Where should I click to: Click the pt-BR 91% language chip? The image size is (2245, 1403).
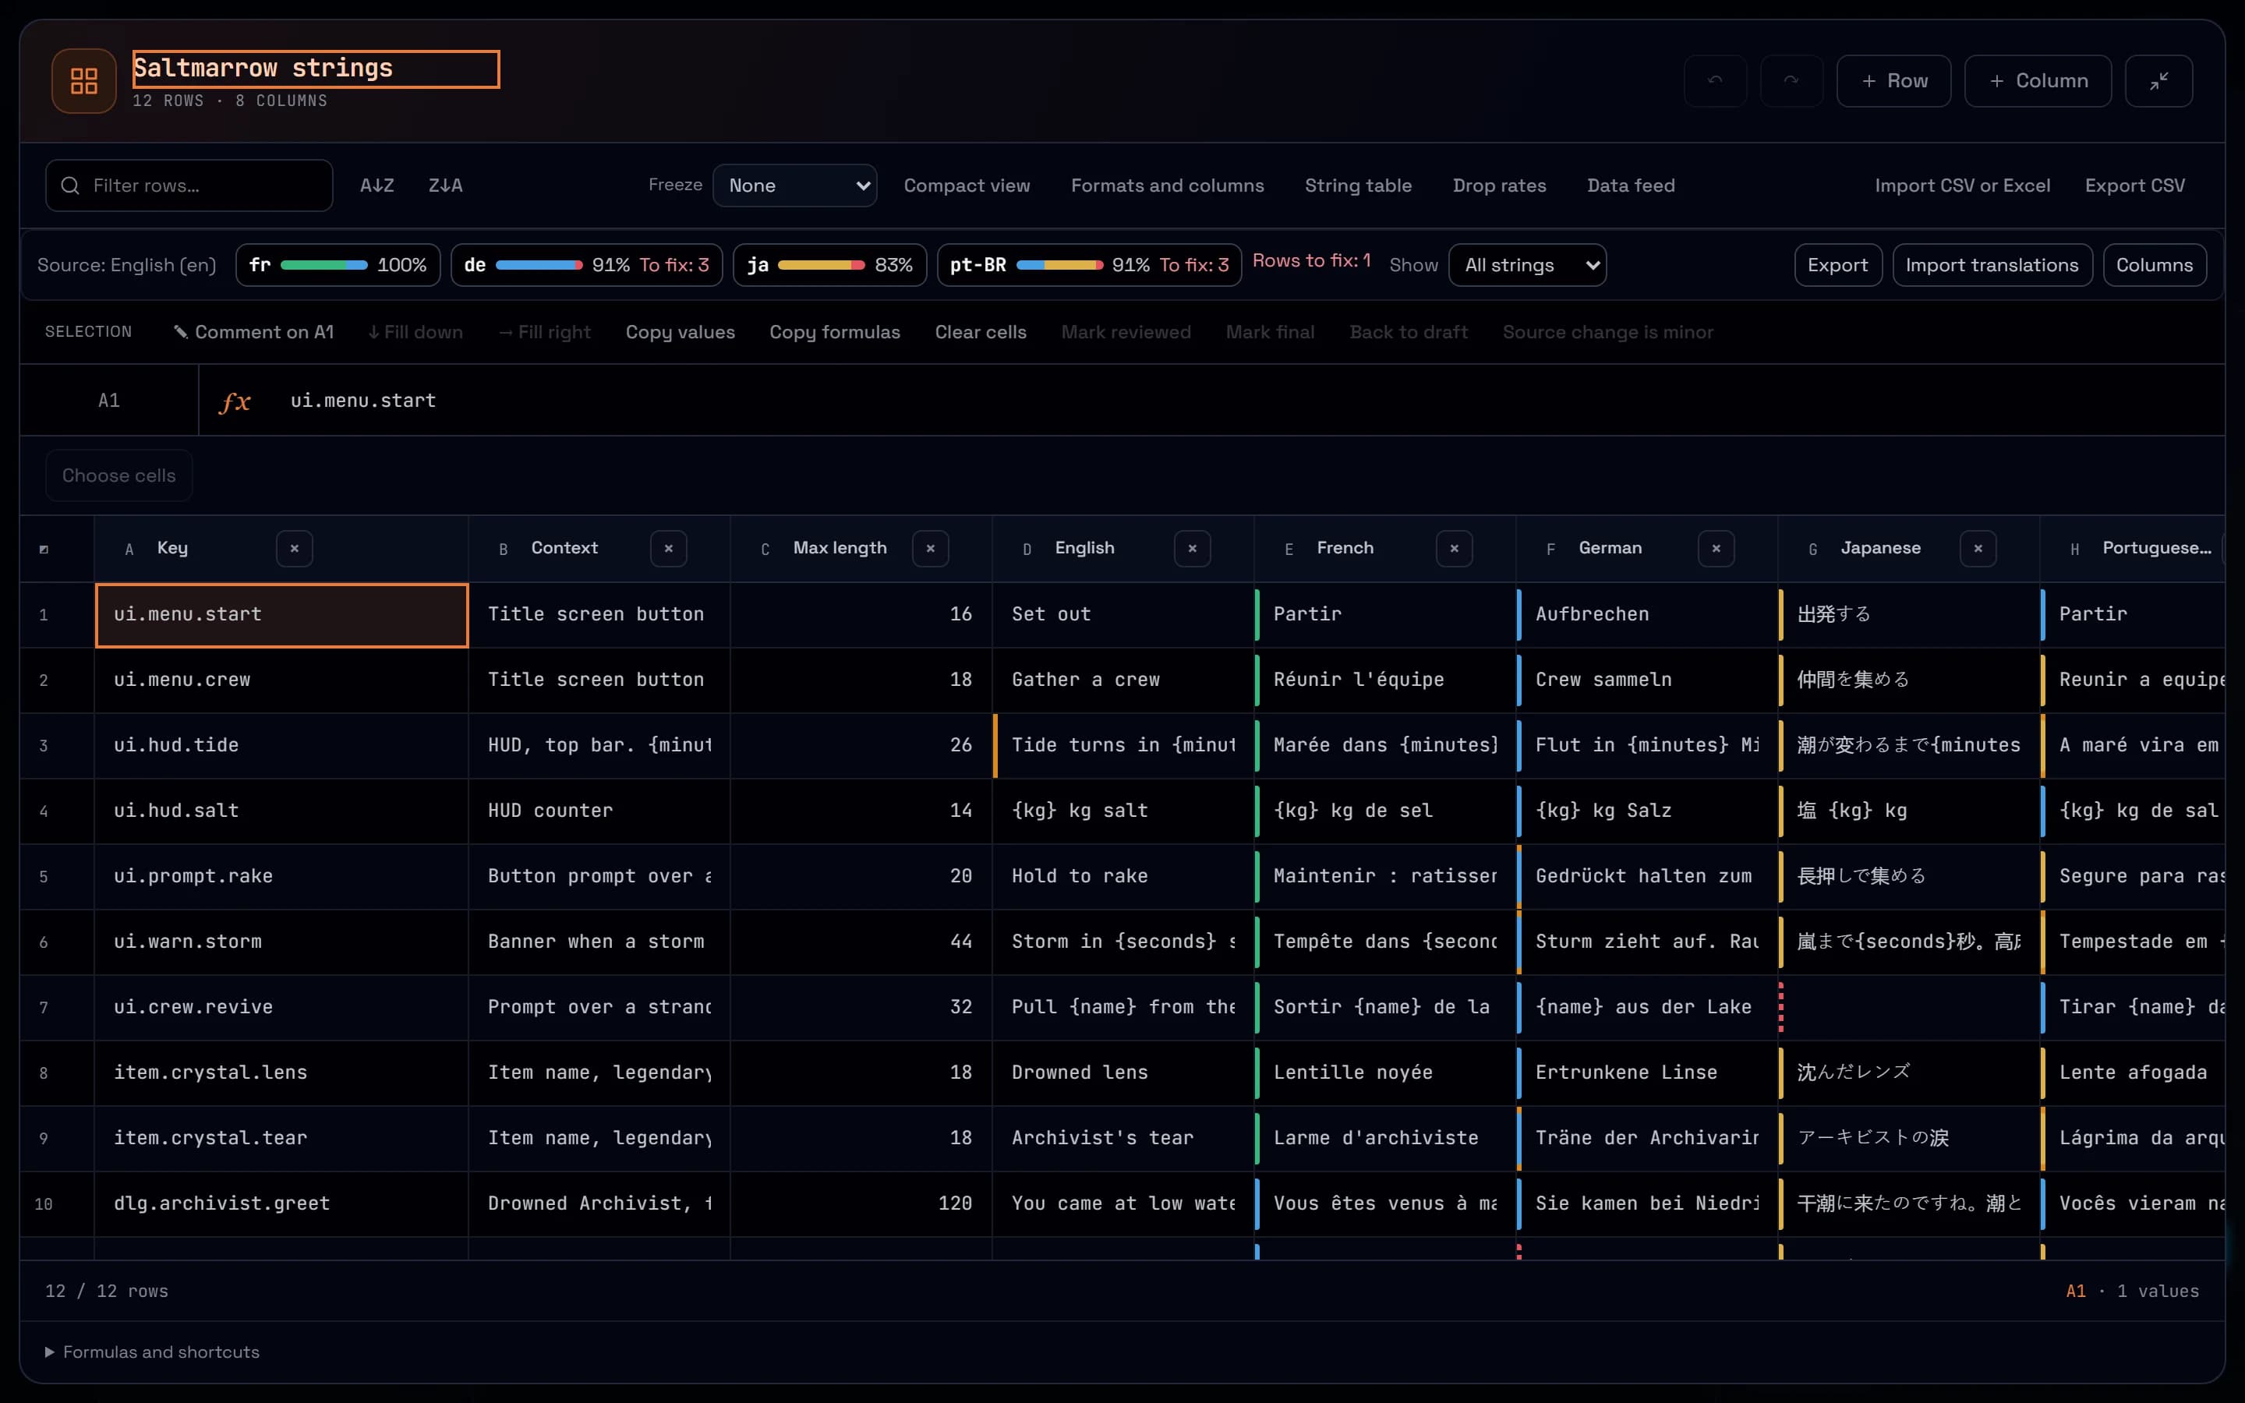coord(1089,265)
